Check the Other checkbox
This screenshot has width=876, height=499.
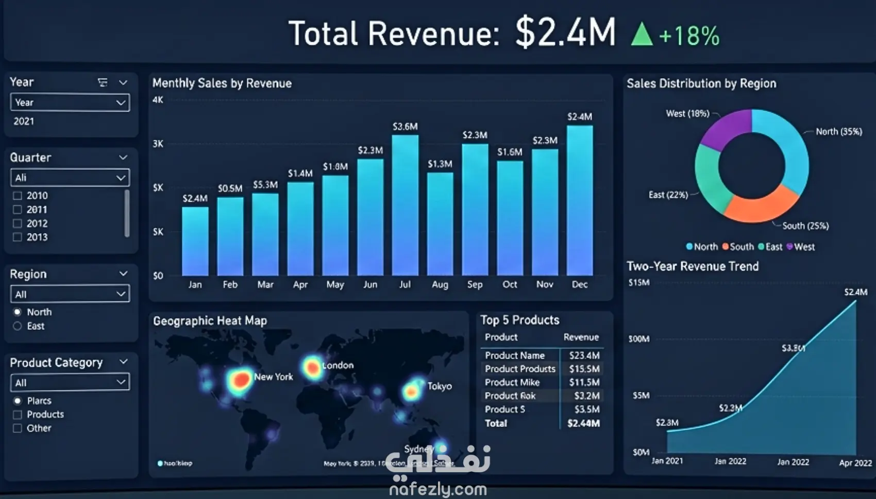pos(18,428)
